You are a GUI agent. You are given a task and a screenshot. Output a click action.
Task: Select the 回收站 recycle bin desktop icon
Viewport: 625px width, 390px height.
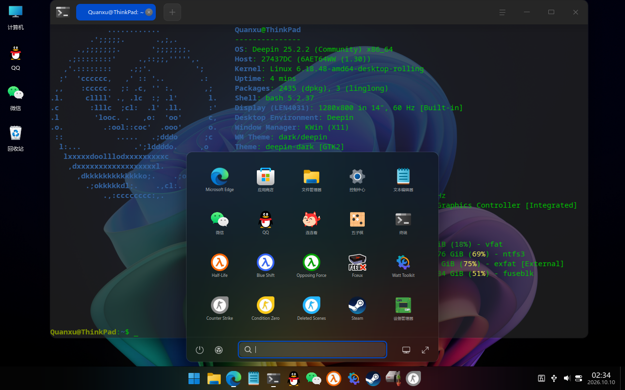click(x=16, y=138)
